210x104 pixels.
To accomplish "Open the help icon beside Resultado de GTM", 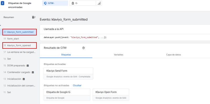I will tap(83, 48).
